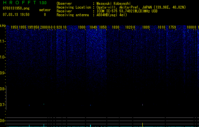
Task: Click the cyan echo dot below the 2000 marker
Action: 44,104
